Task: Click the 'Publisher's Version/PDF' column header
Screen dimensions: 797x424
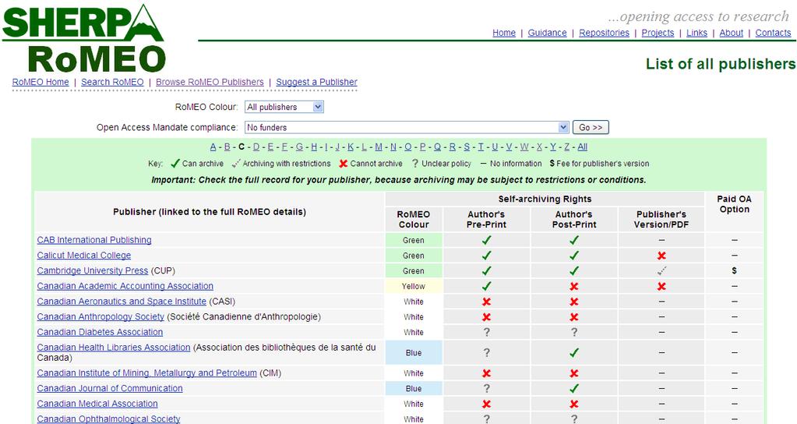Action: pos(661,219)
